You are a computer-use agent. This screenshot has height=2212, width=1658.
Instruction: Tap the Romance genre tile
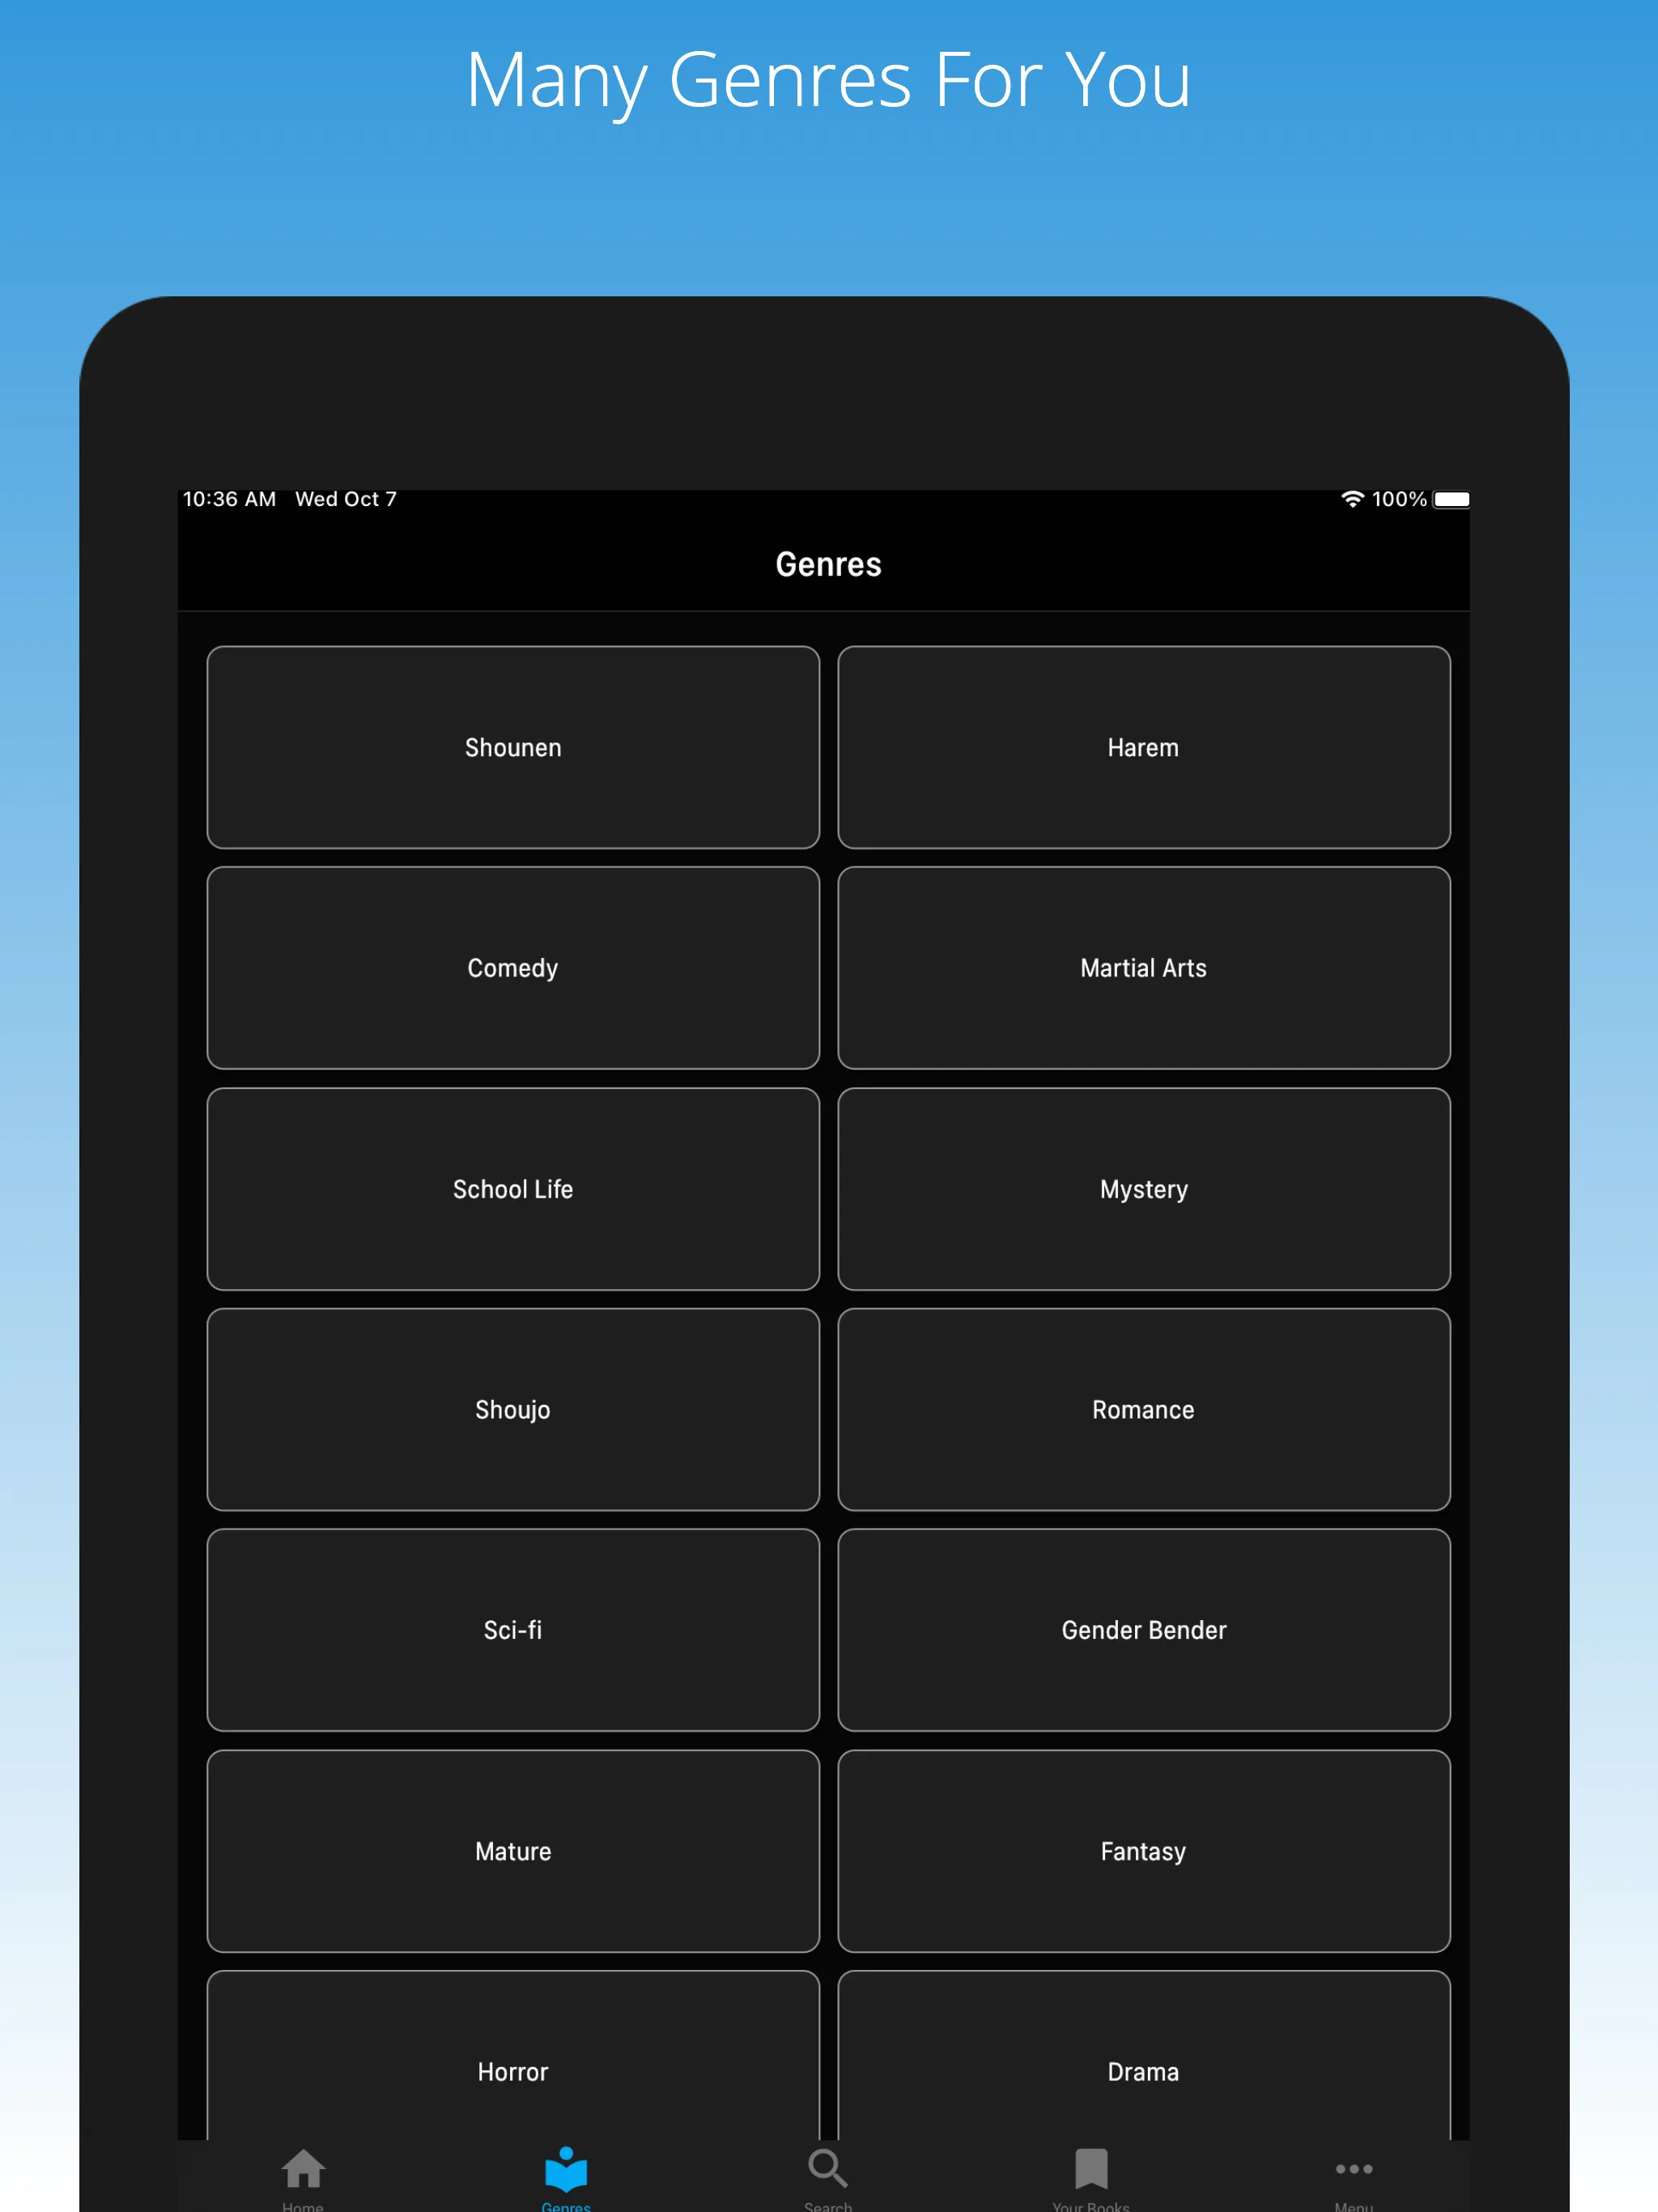[x=1142, y=1409]
